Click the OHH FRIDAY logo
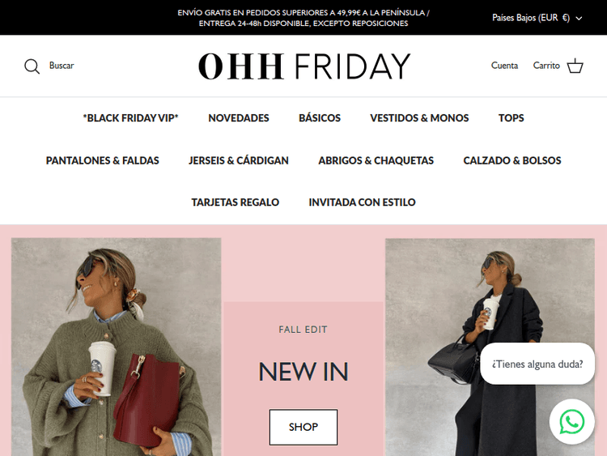The image size is (607, 456). coord(303,66)
